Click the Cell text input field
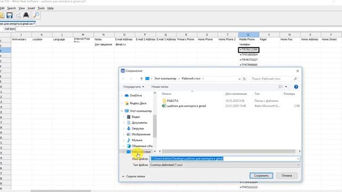 178,29
